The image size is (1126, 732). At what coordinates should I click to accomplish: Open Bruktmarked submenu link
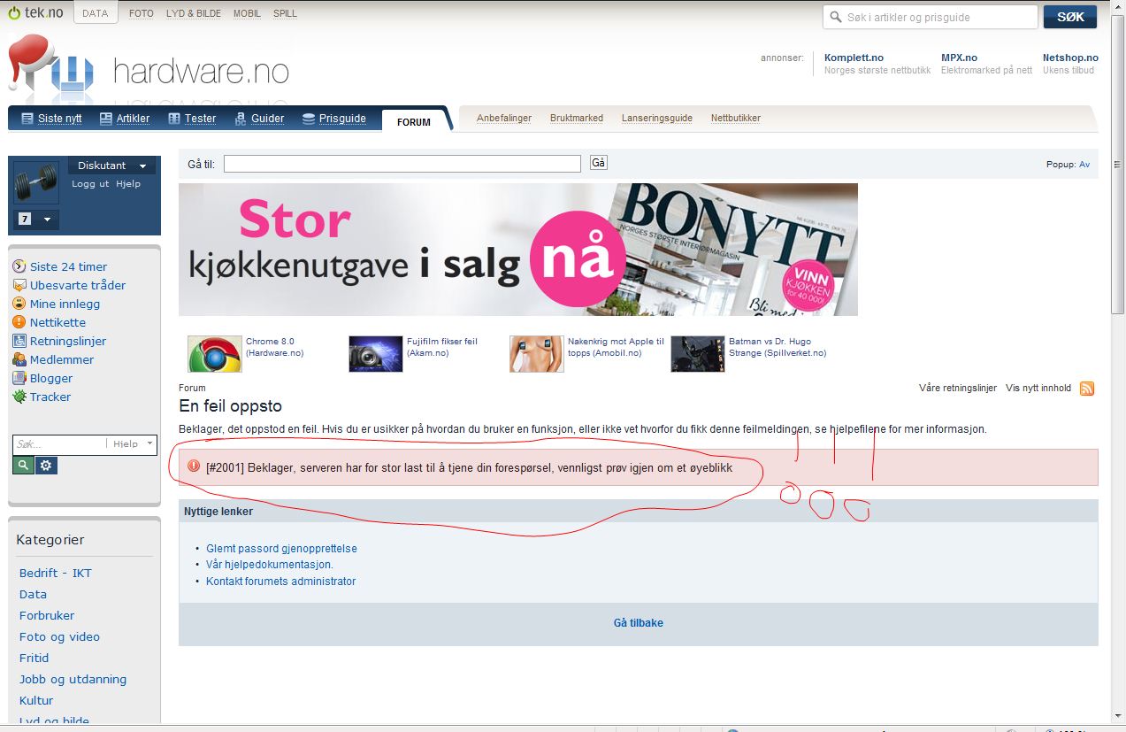click(x=577, y=118)
